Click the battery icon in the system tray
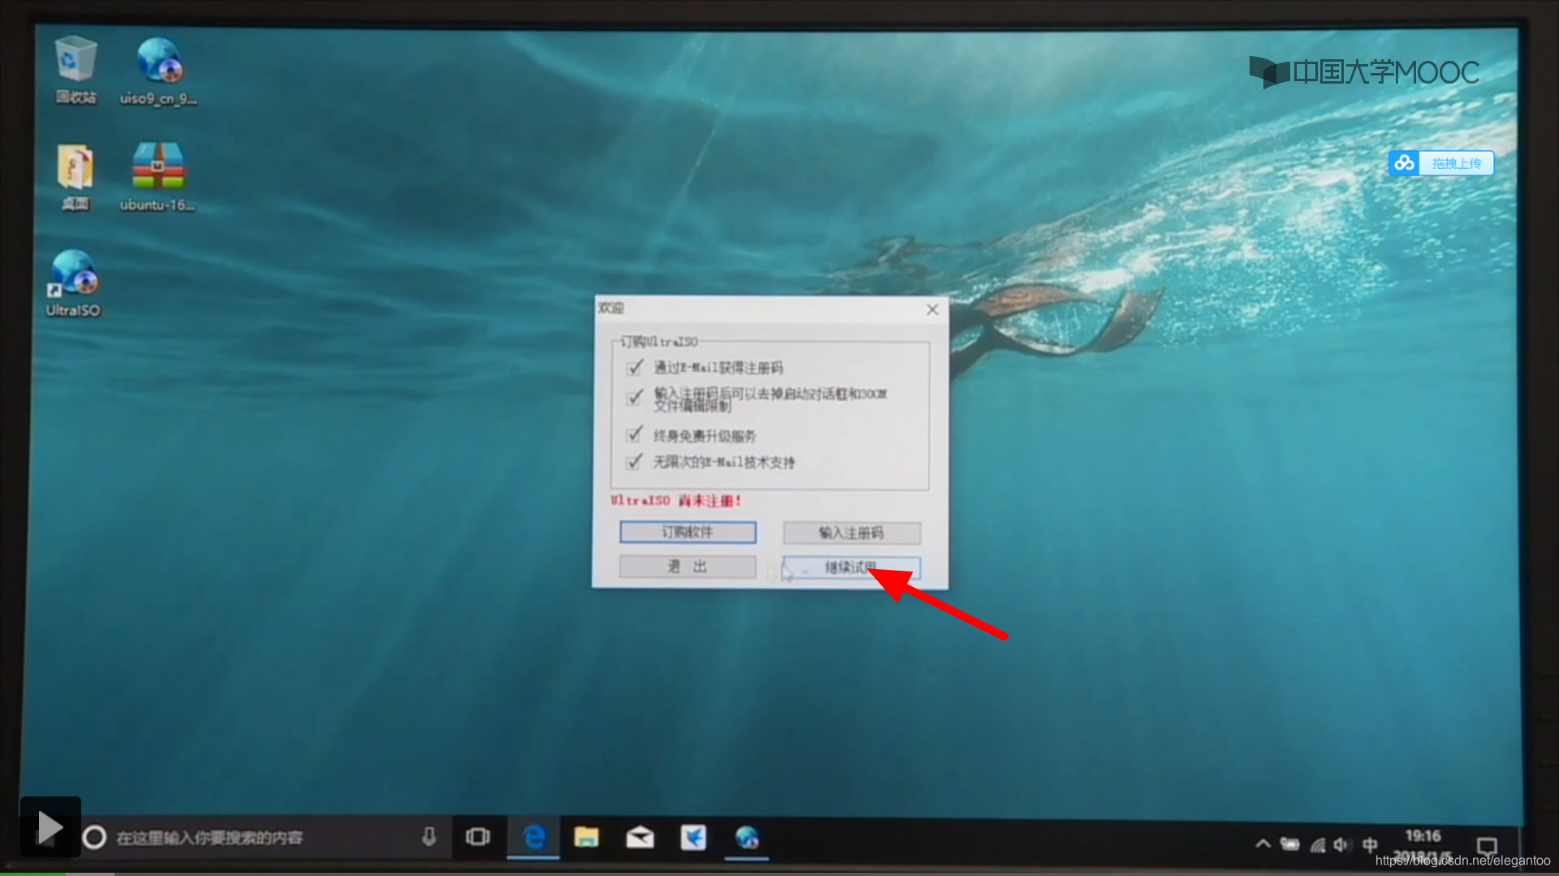The height and width of the screenshot is (876, 1559). tap(1289, 844)
